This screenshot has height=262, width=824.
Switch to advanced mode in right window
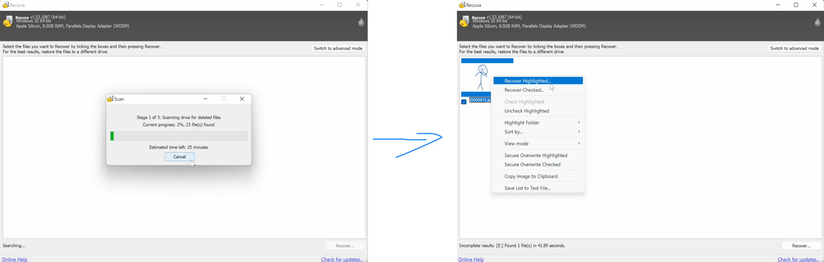[794, 48]
